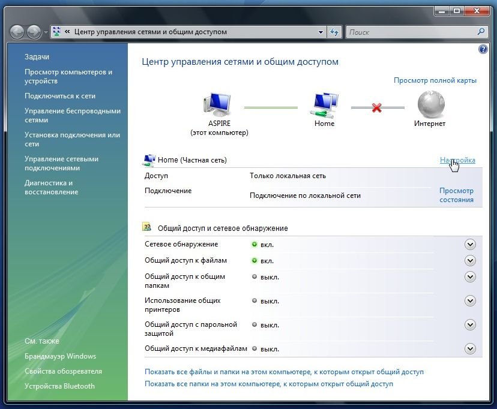Image resolution: width=497 pixels, height=409 pixels.
Task: Select Управление беспроводными сетями in sidebar
Action: coord(72,115)
